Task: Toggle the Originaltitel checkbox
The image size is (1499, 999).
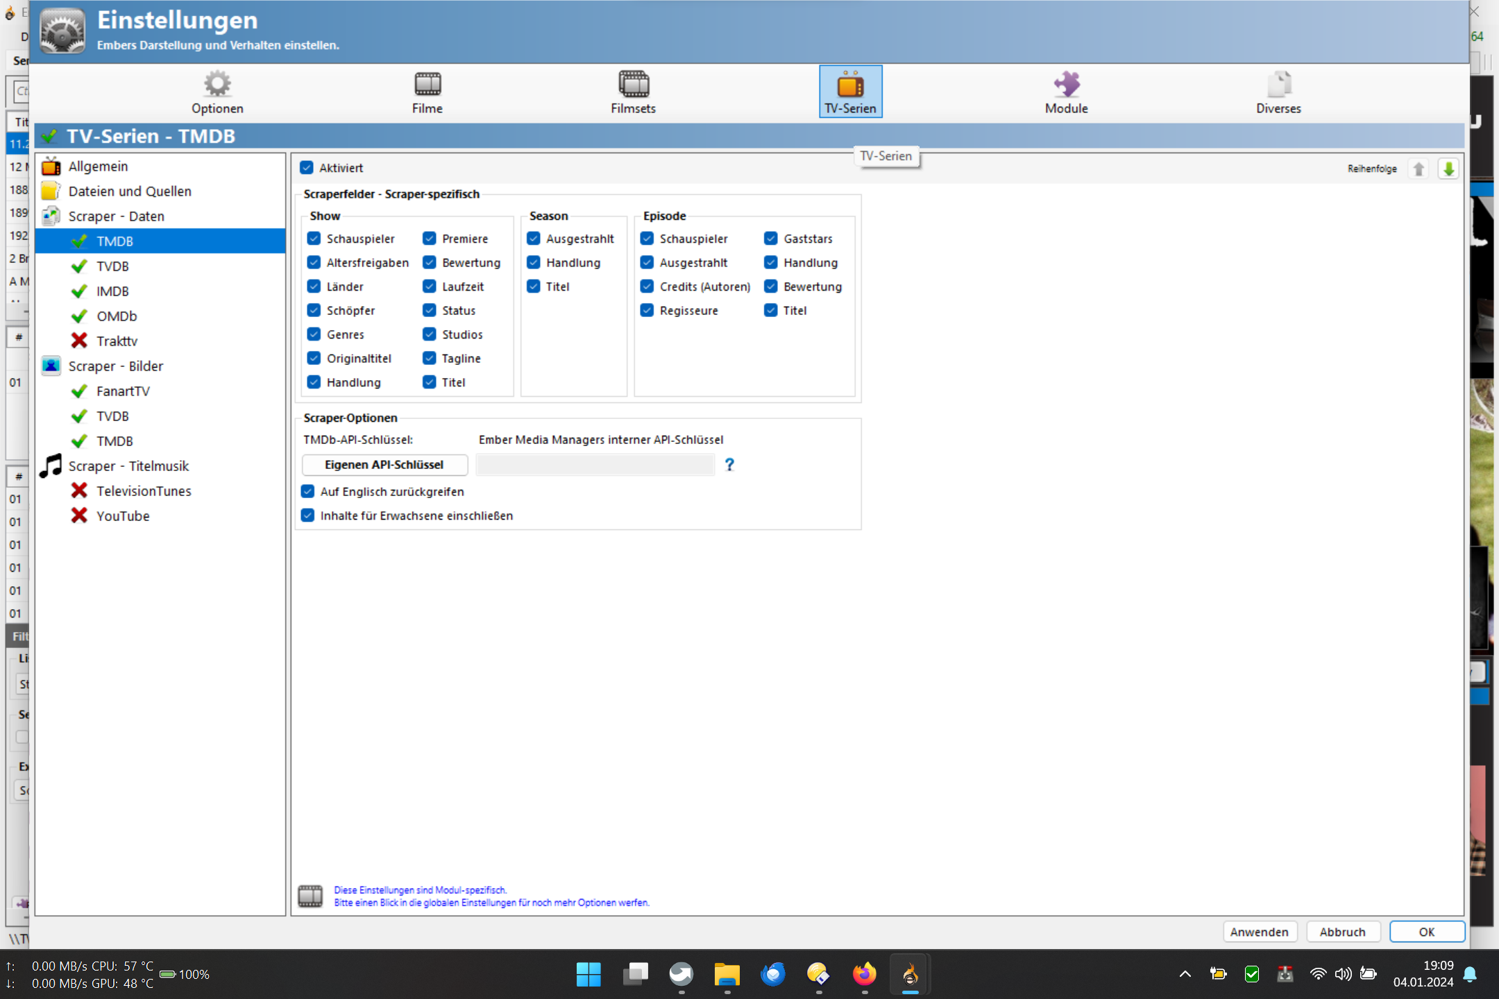Action: click(x=314, y=358)
